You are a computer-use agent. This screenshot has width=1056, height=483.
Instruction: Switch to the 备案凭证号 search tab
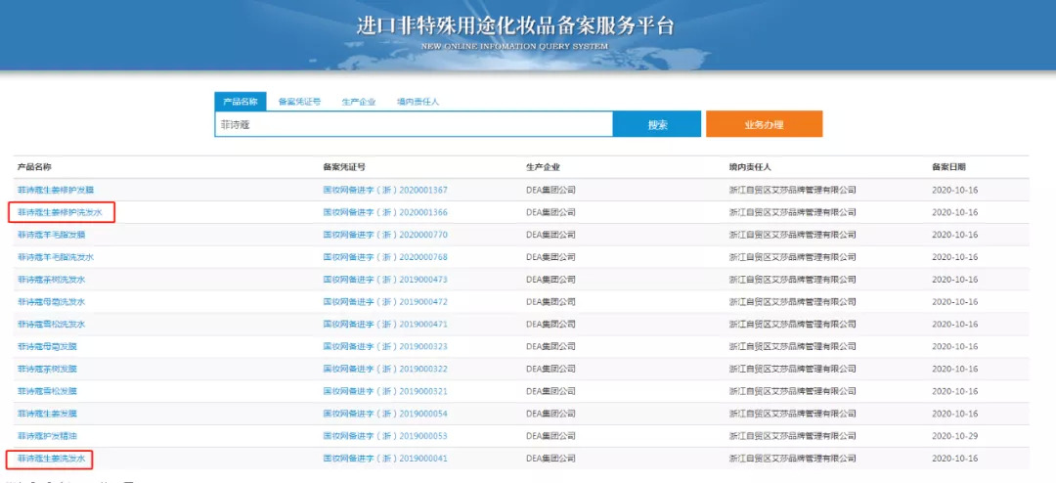299,102
